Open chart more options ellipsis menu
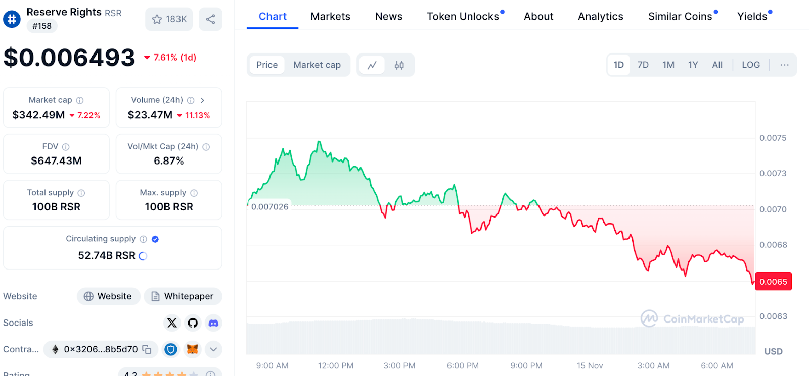Screen dimensions: 809x376 (784, 65)
